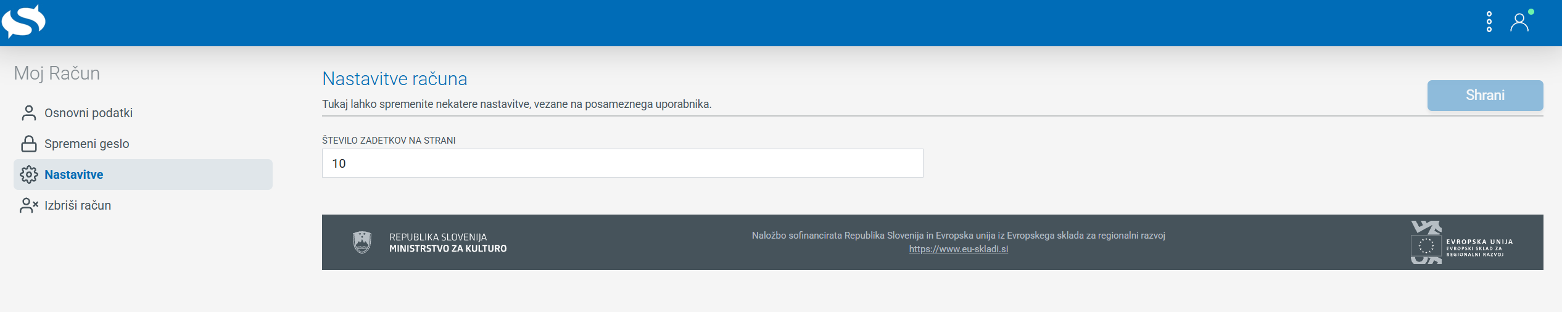Image resolution: width=1562 pixels, height=312 pixels.
Task: Click the person icon beside Osnovni podatki
Action: pos(28,113)
